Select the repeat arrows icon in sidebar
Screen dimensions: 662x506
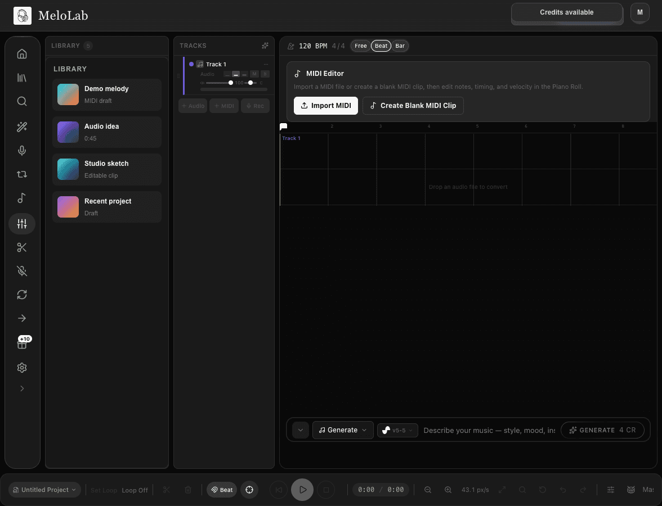click(22, 174)
